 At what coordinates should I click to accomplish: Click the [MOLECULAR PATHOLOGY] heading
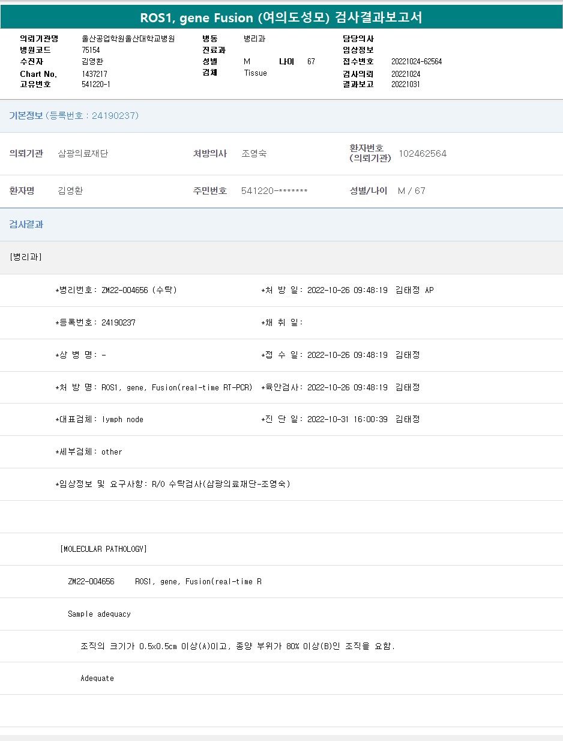(103, 549)
